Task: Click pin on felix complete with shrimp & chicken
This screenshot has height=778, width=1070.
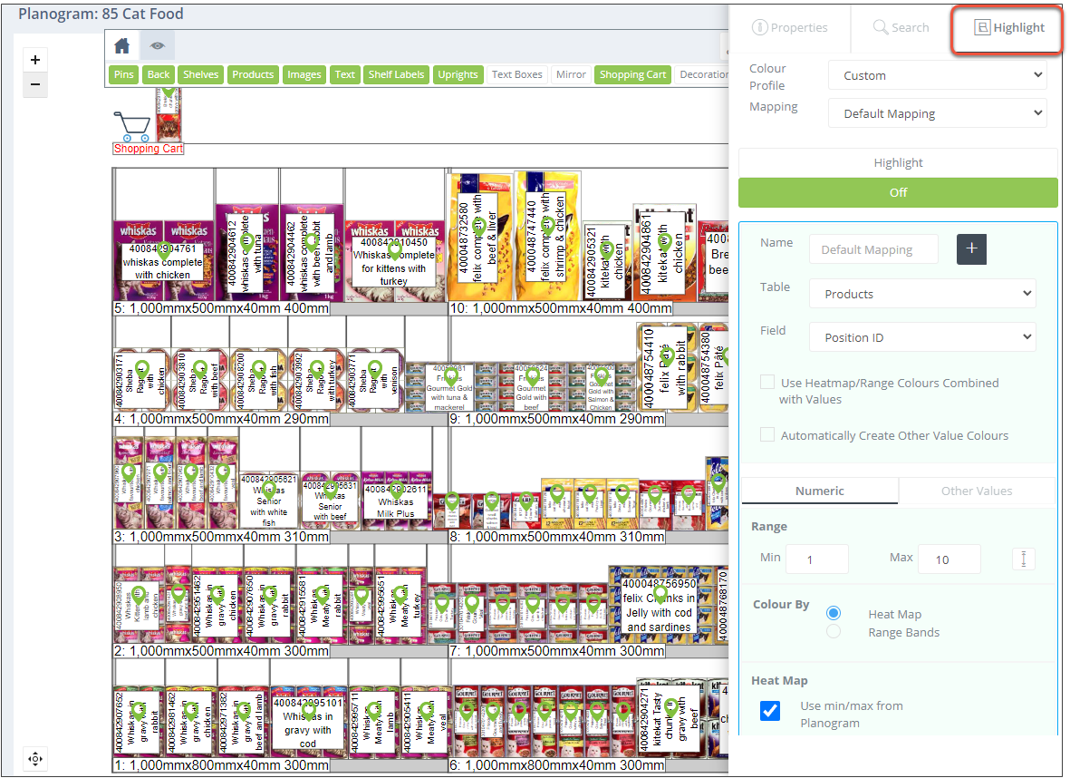Action: click(x=547, y=226)
